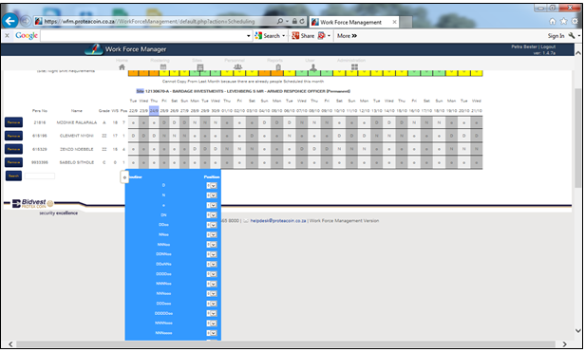Open Position dropdown for routine D
585x352 pixels.
tap(212, 185)
